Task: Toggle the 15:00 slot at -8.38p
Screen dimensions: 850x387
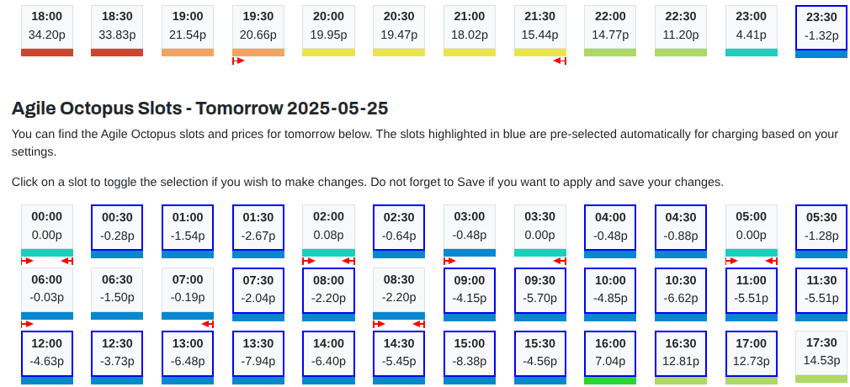Action: click(x=470, y=353)
